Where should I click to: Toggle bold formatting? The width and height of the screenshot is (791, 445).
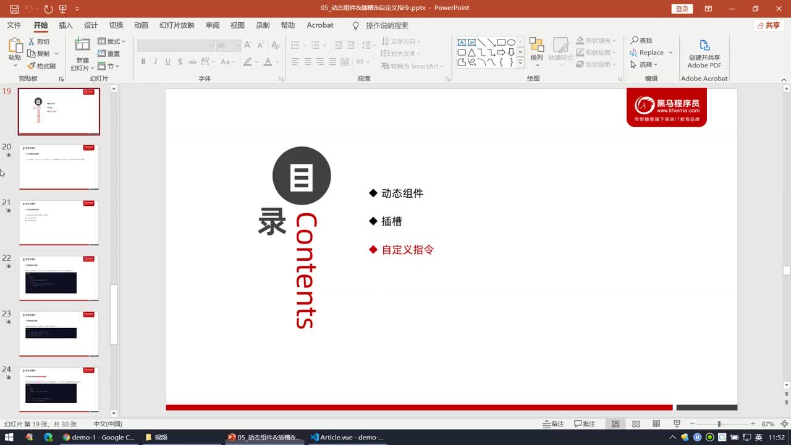tap(143, 62)
